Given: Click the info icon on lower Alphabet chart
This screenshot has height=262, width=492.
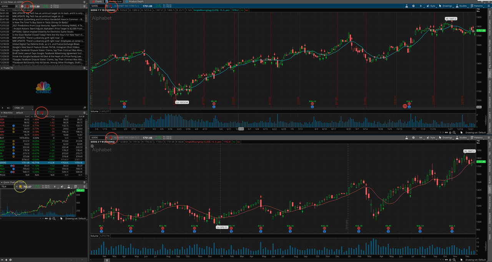Looking at the screenshot, I should point(92,146).
